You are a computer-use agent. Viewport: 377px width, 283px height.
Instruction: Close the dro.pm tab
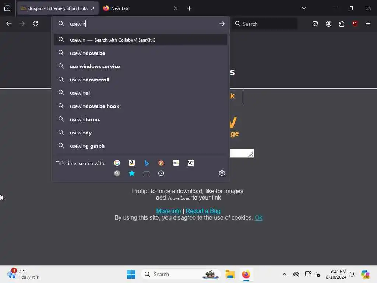(93, 8)
